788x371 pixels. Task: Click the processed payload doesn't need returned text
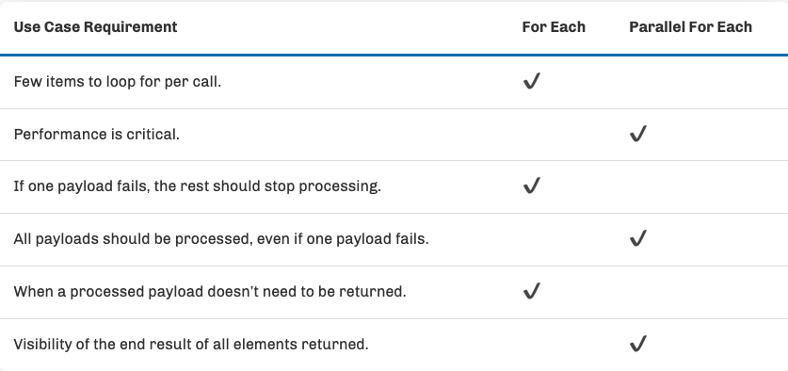(x=210, y=292)
